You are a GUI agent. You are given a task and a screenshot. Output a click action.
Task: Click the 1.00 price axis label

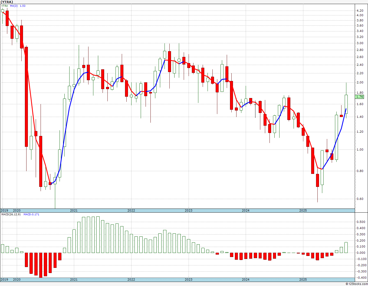360,149
